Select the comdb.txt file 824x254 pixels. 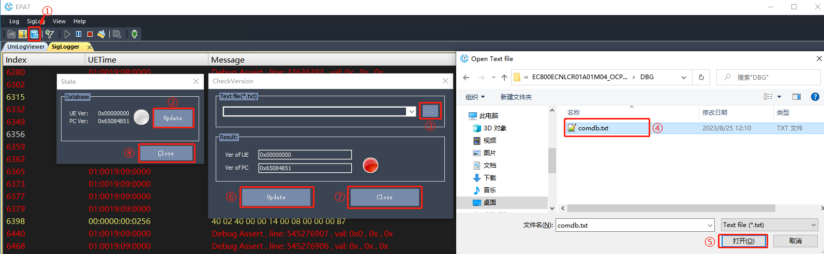click(x=593, y=128)
